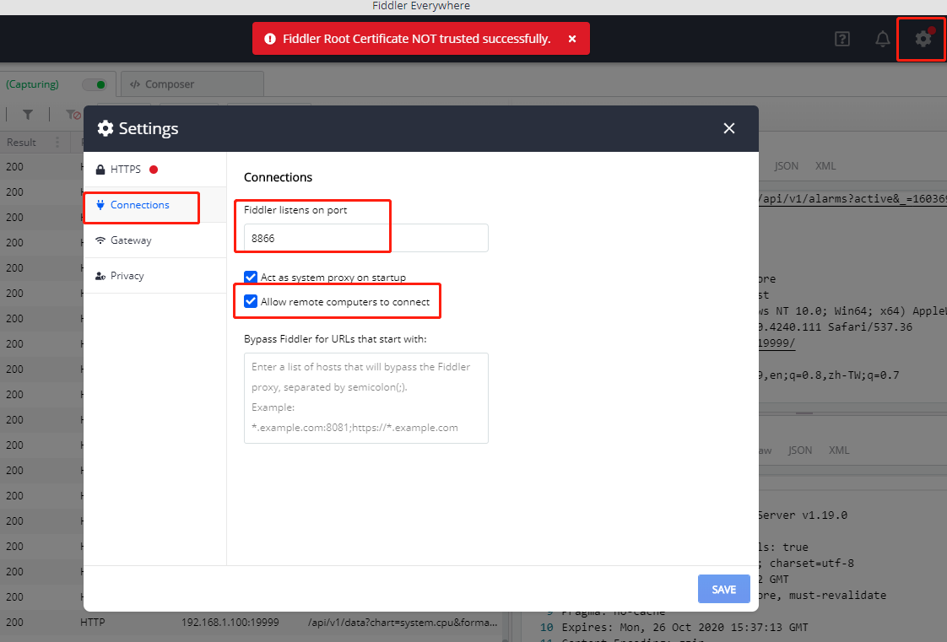Click the clear-filter funnel icon
947x642 pixels.
point(73,114)
